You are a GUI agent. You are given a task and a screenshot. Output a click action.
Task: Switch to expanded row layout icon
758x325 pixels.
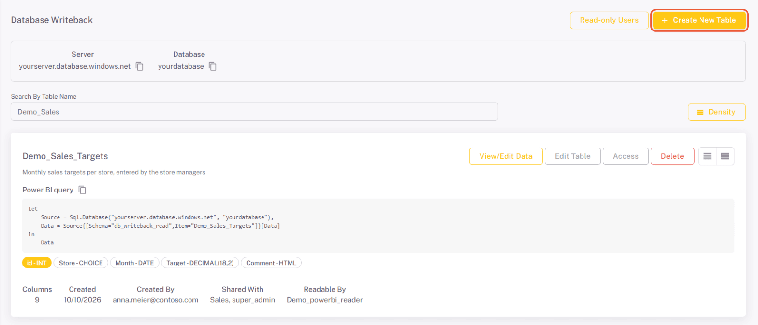coord(725,156)
